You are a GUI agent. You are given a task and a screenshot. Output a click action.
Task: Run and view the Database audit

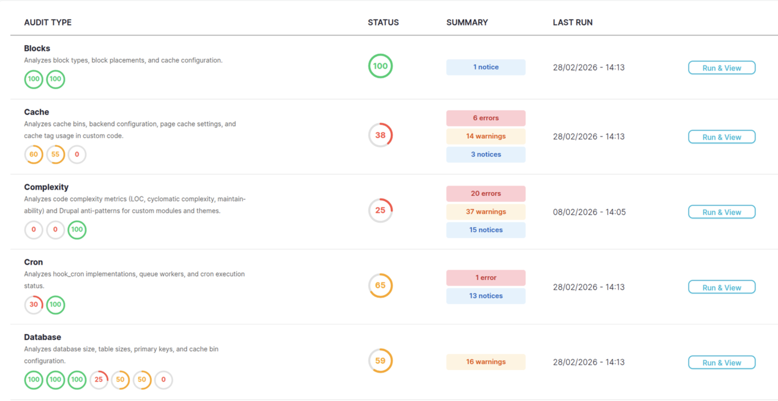click(x=722, y=363)
